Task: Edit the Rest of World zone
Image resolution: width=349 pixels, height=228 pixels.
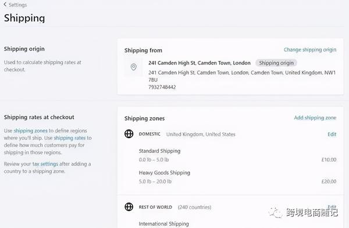Action: click(x=332, y=207)
